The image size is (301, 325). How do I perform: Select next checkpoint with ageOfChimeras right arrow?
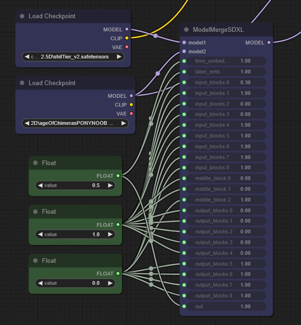click(x=124, y=123)
